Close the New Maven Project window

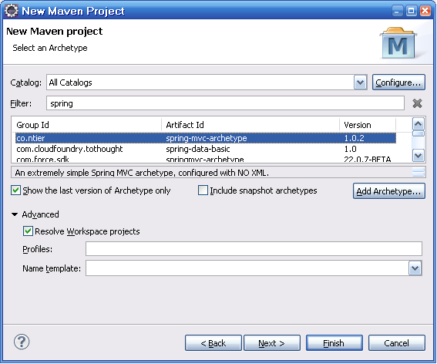click(425, 11)
